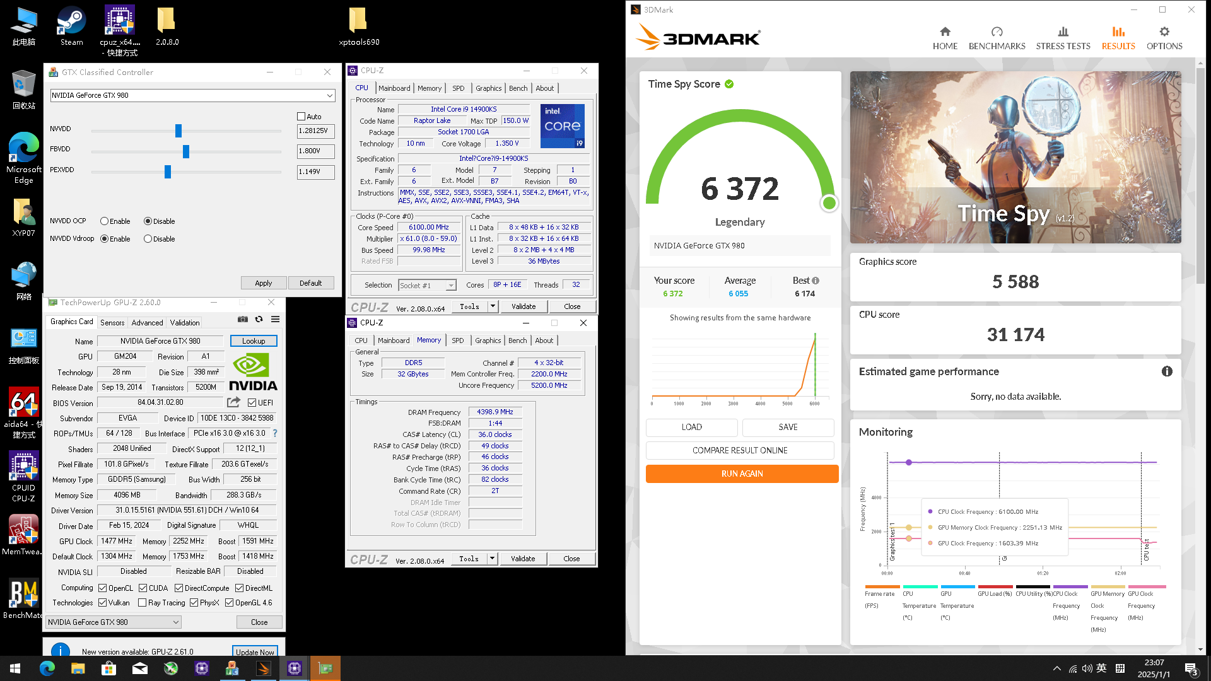Viewport: 1211px width, 681px height.
Task: Toggle Ray Tracing checkbox in GPU-Z
Action: [142, 603]
